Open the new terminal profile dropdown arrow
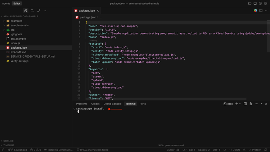The width and height of the screenshot is (270, 152). [240, 104]
